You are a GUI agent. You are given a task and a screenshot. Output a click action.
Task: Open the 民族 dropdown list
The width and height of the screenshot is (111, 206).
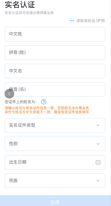55,181
